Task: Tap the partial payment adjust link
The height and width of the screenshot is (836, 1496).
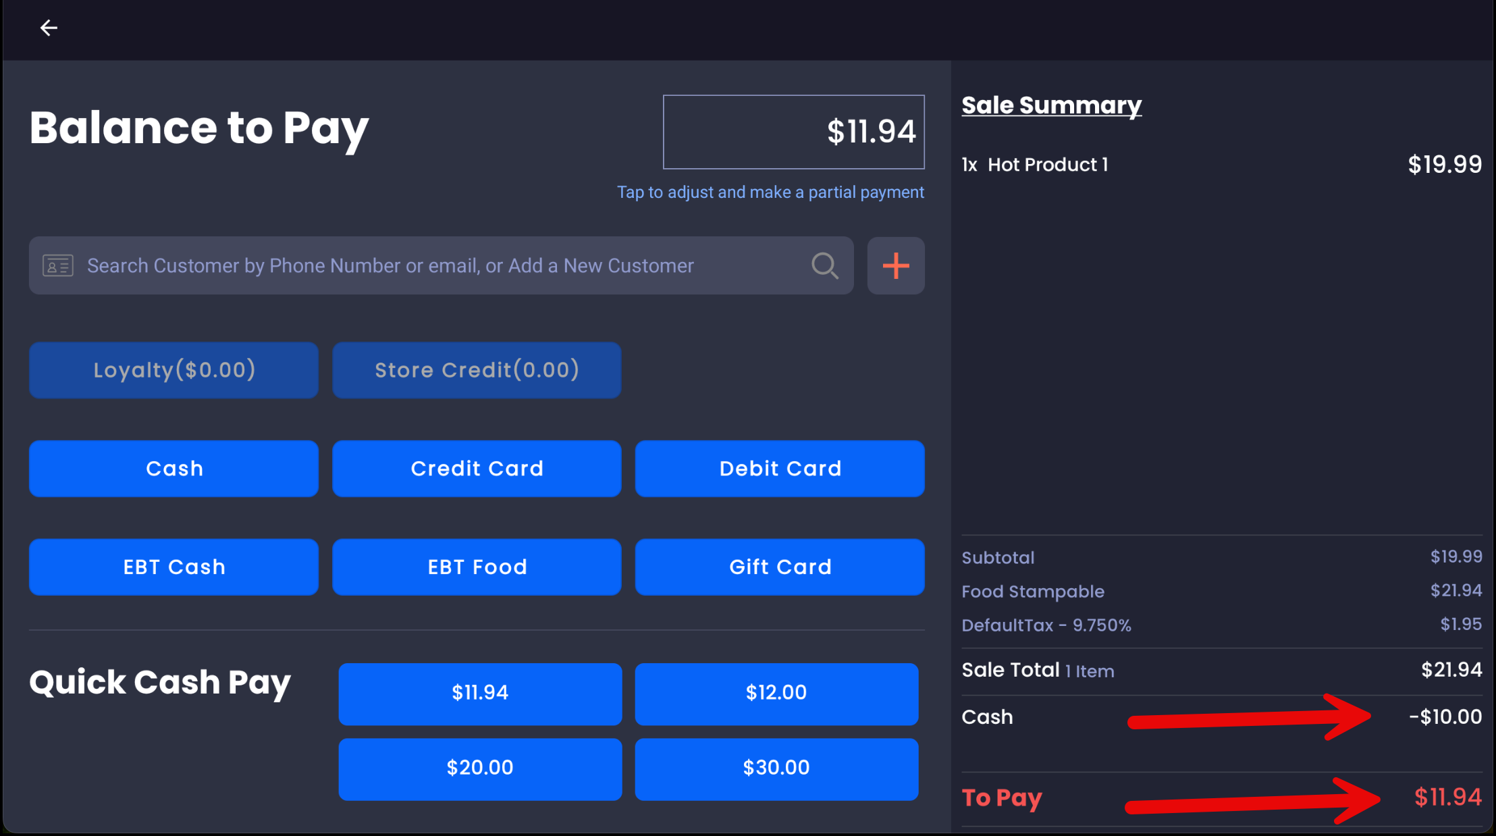Action: click(x=770, y=192)
